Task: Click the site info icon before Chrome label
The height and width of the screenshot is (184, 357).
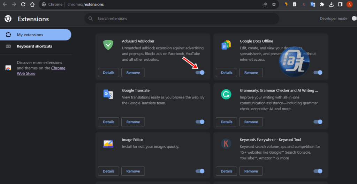Action: pyautogui.click(x=44, y=4)
